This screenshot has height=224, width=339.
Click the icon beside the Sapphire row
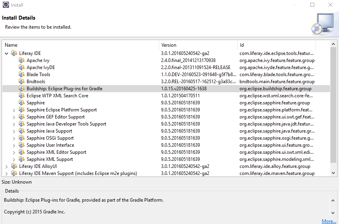(x=22, y=103)
